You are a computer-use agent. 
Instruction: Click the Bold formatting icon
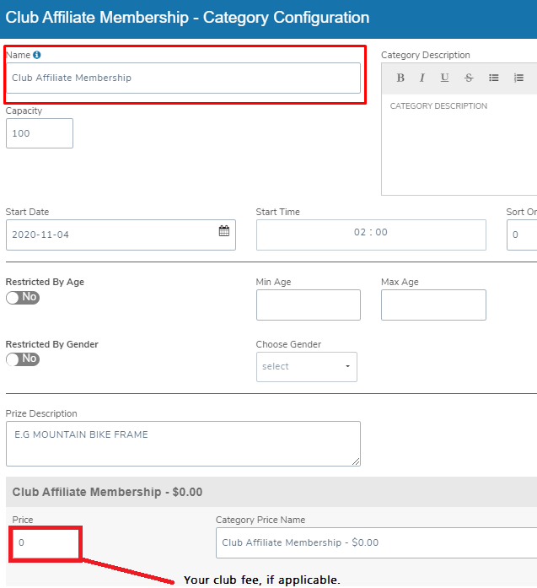(x=400, y=78)
